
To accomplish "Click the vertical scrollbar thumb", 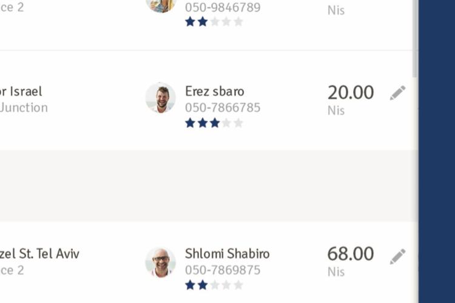I will (x=415, y=39).
